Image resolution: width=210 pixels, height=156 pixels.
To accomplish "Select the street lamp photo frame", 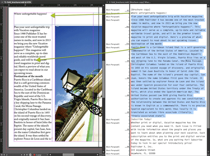I will (x=79, y=84).
